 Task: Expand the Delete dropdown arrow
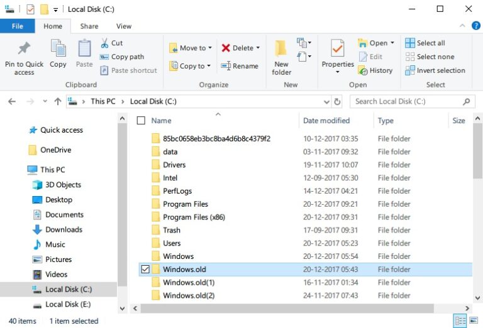(x=258, y=48)
